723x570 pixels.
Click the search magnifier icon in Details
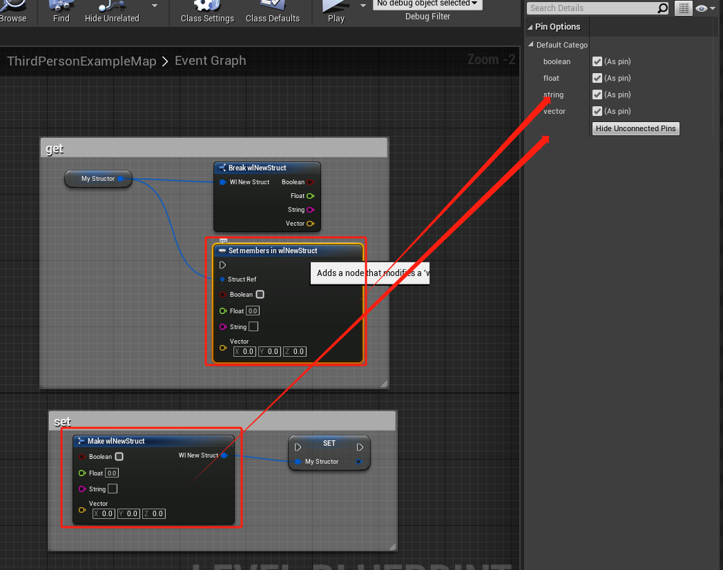coord(663,8)
